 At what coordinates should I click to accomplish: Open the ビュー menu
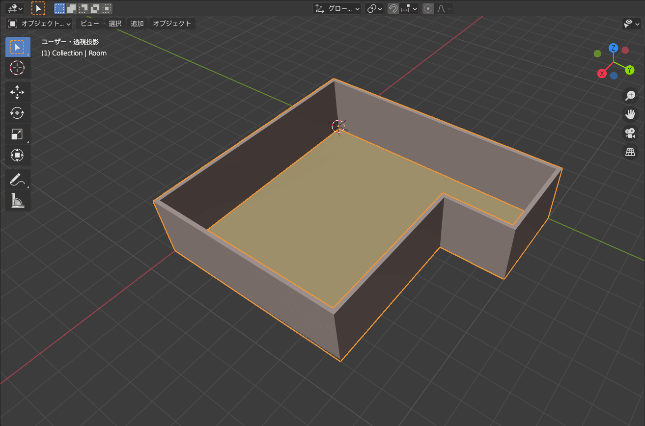90,24
